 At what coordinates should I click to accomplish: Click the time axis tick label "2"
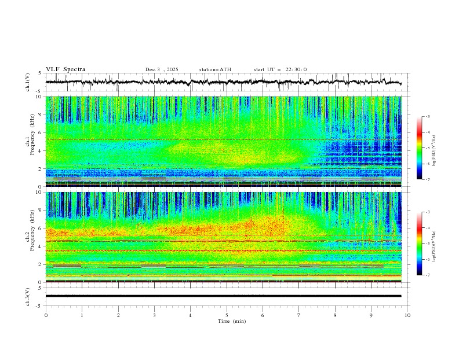(x=118, y=315)
